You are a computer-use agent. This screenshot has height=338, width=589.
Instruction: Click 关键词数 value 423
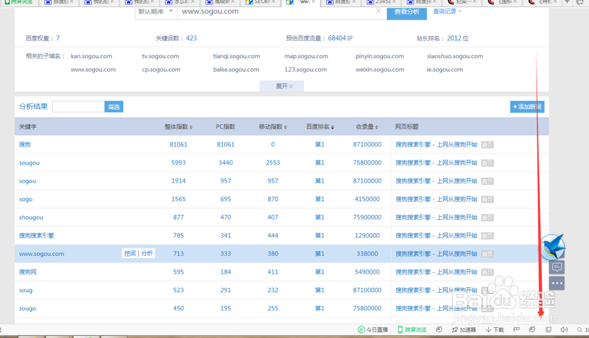tap(191, 38)
